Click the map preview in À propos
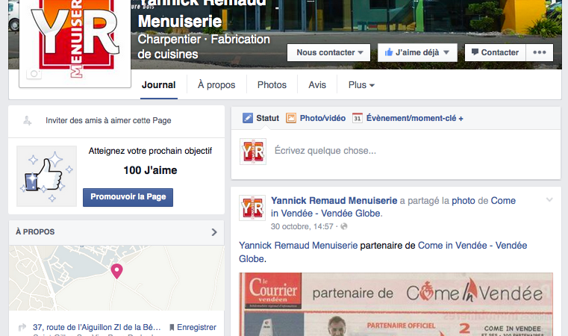This screenshot has width=568, height=336. 116,278
